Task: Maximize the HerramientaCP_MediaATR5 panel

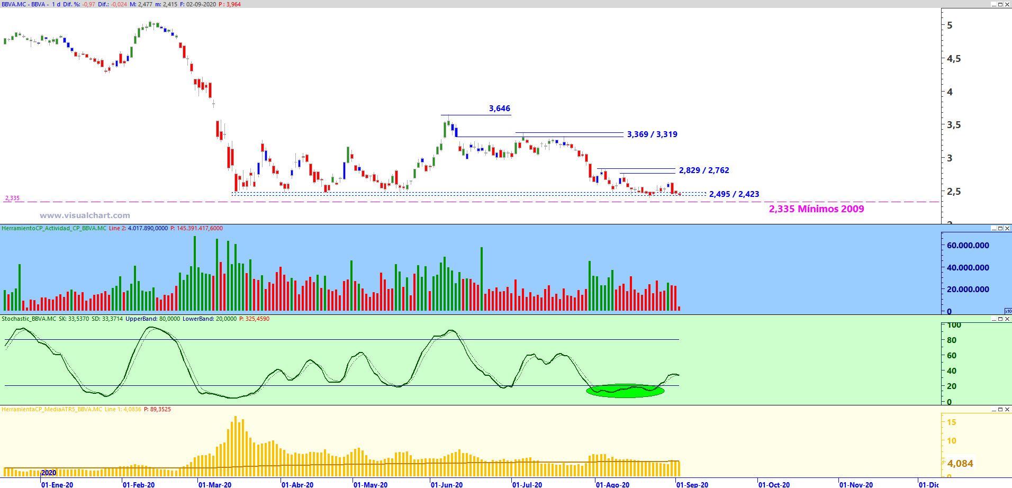Action: tap(1000, 409)
